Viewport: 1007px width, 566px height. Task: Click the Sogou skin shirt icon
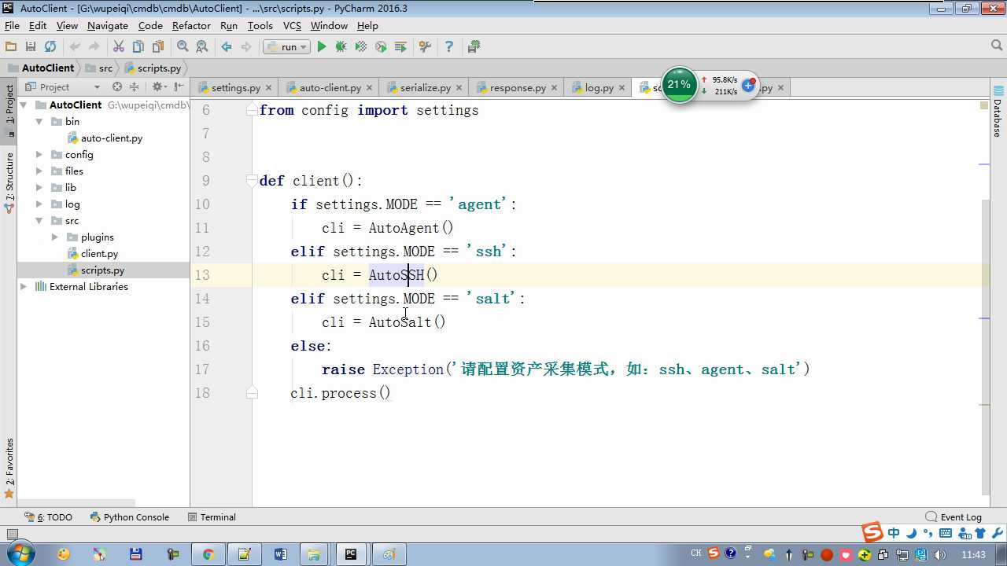click(980, 534)
